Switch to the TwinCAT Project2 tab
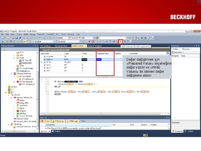The image size is (201, 151). pyautogui.click(x=95, y=46)
